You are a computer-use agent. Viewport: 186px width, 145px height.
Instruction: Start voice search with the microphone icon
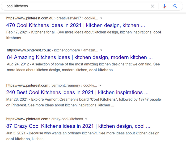pyautogui.click(x=164, y=6)
